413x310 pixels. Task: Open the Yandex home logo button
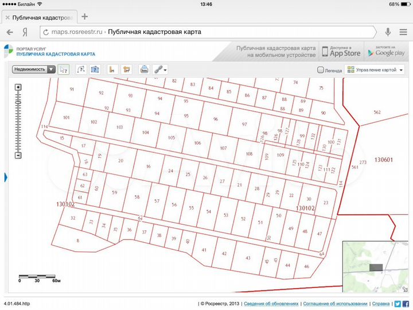[x=25, y=32]
